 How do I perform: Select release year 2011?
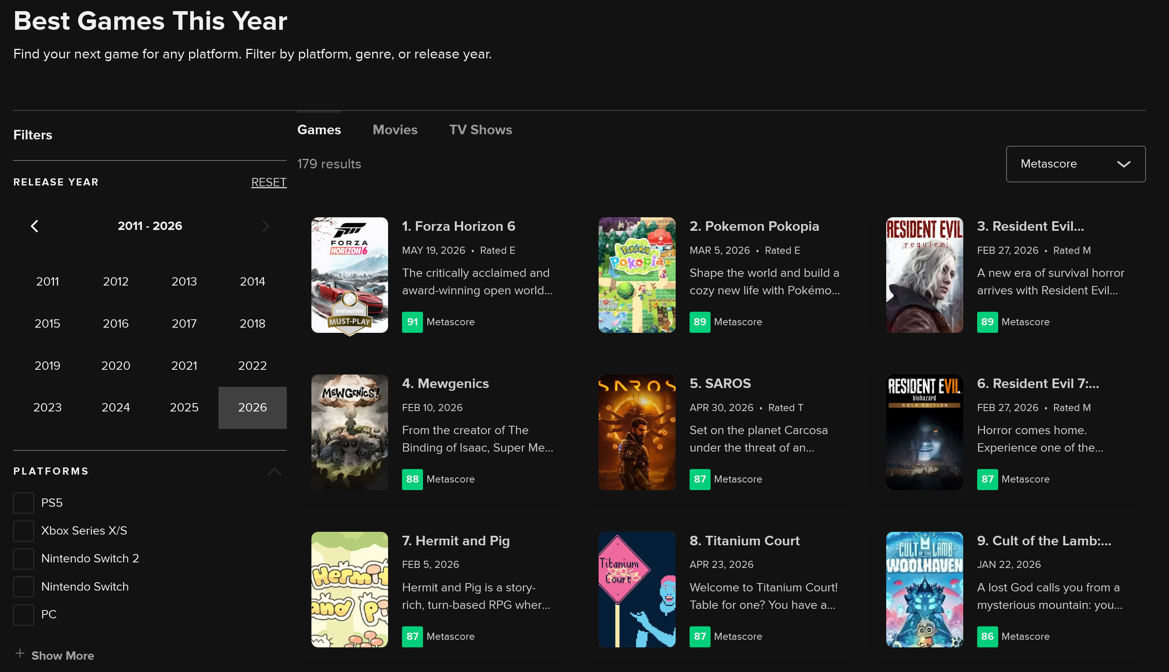pos(48,282)
